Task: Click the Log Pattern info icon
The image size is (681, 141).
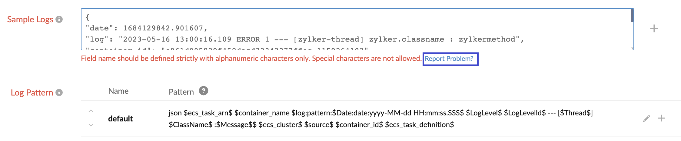Action: [59, 92]
